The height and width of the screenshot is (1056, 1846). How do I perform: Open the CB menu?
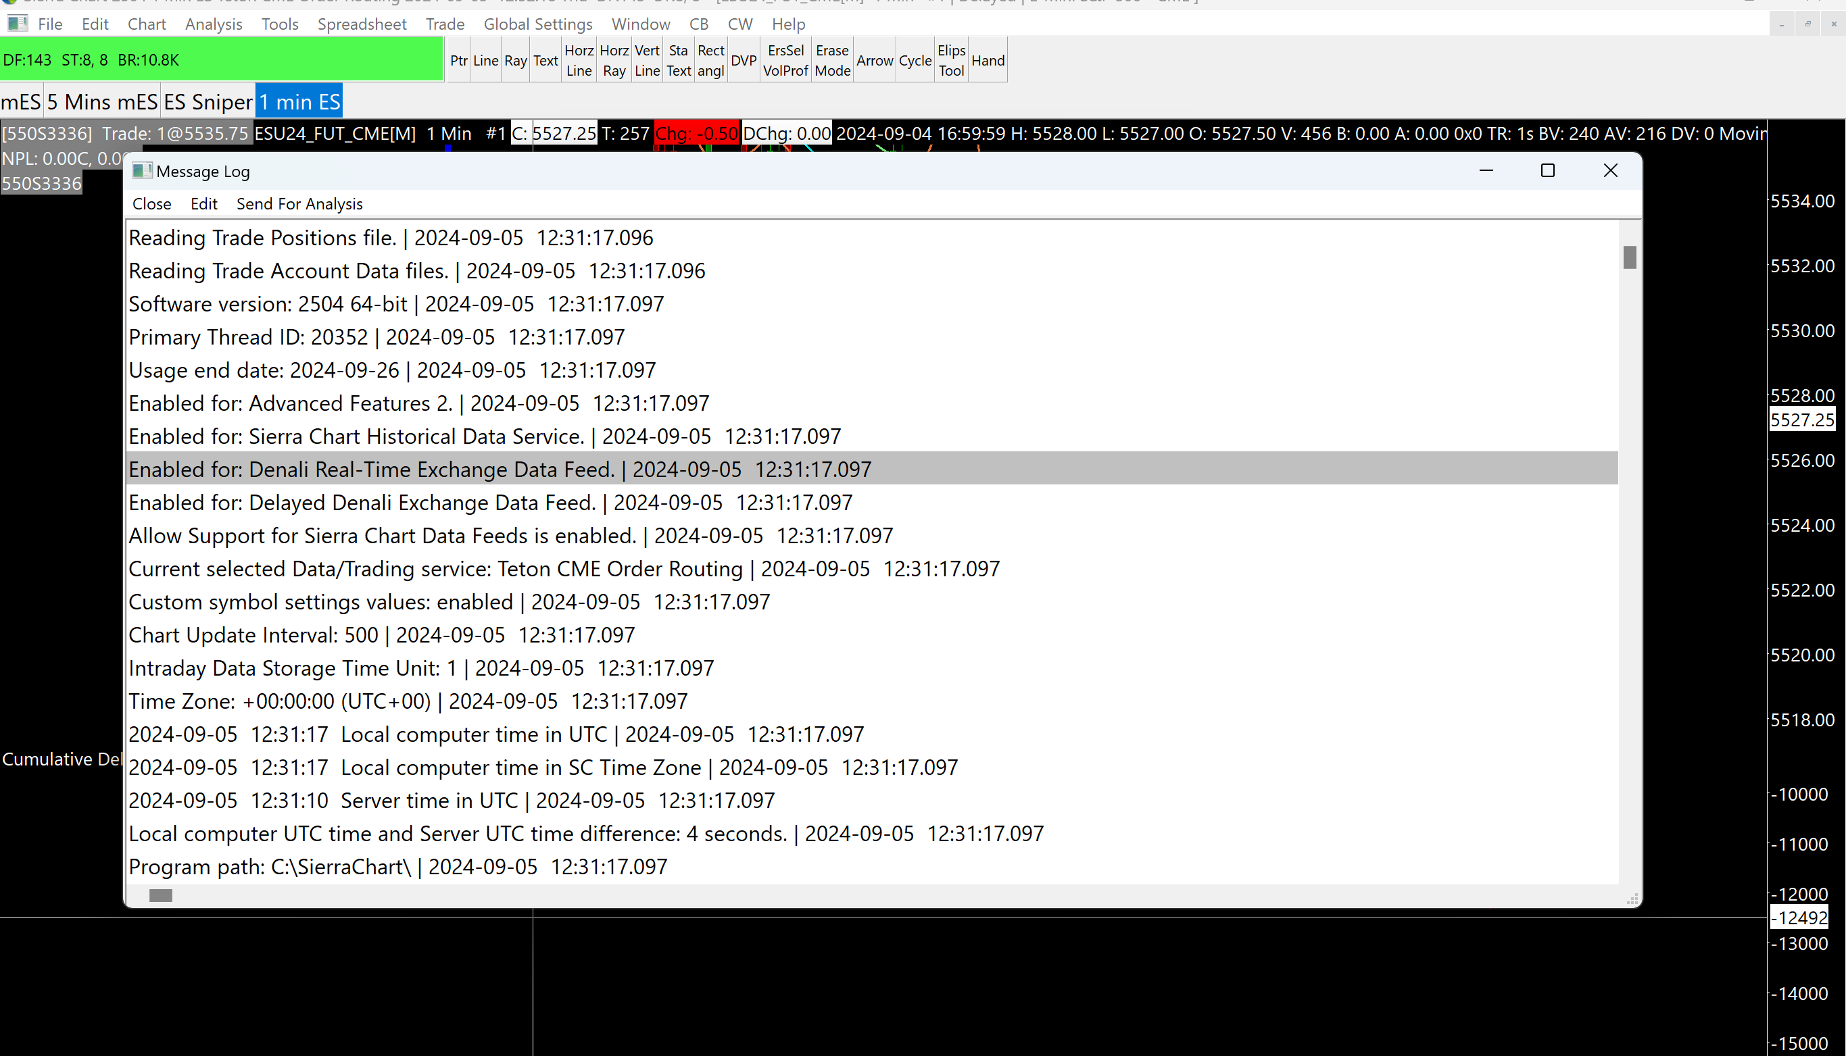click(x=699, y=24)
